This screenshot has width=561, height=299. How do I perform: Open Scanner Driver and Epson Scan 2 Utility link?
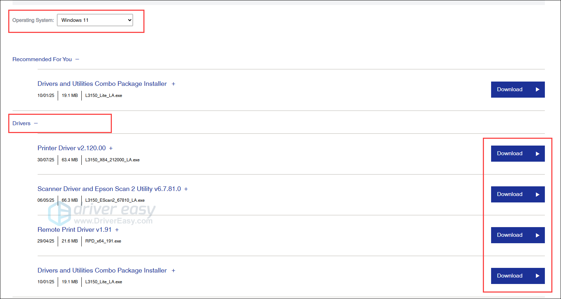(x=109, y=189)
